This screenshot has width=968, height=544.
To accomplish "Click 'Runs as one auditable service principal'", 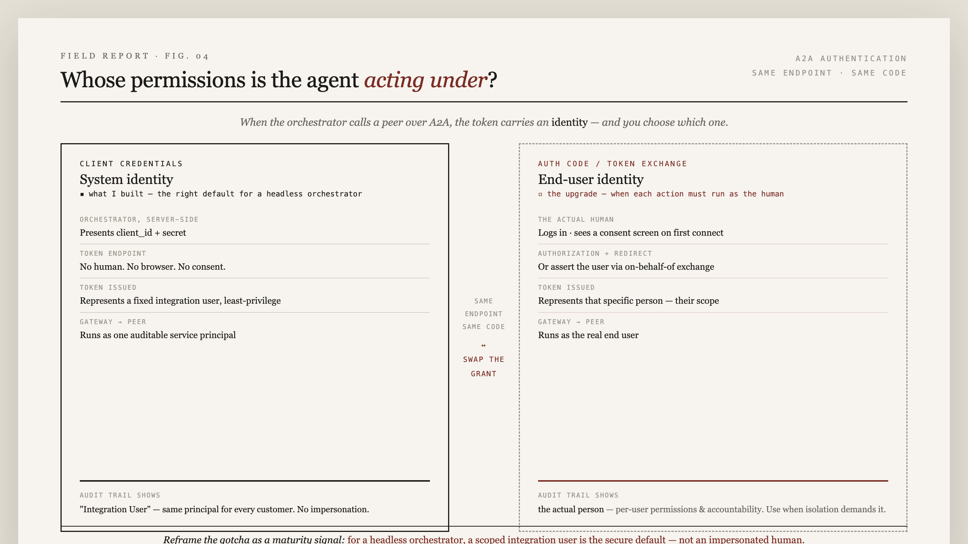I will click(158, 335).
